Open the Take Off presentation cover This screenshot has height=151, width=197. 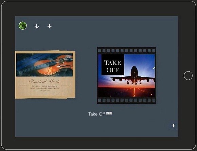pyautogui.click(x=126, y=75)
